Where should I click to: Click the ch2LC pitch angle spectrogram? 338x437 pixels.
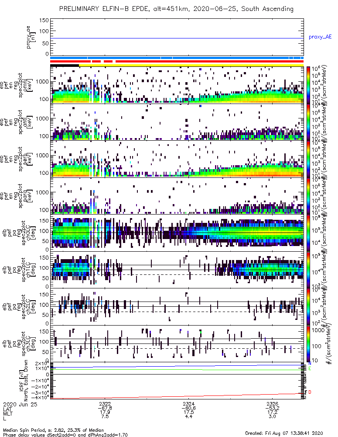tap(177, 307)
